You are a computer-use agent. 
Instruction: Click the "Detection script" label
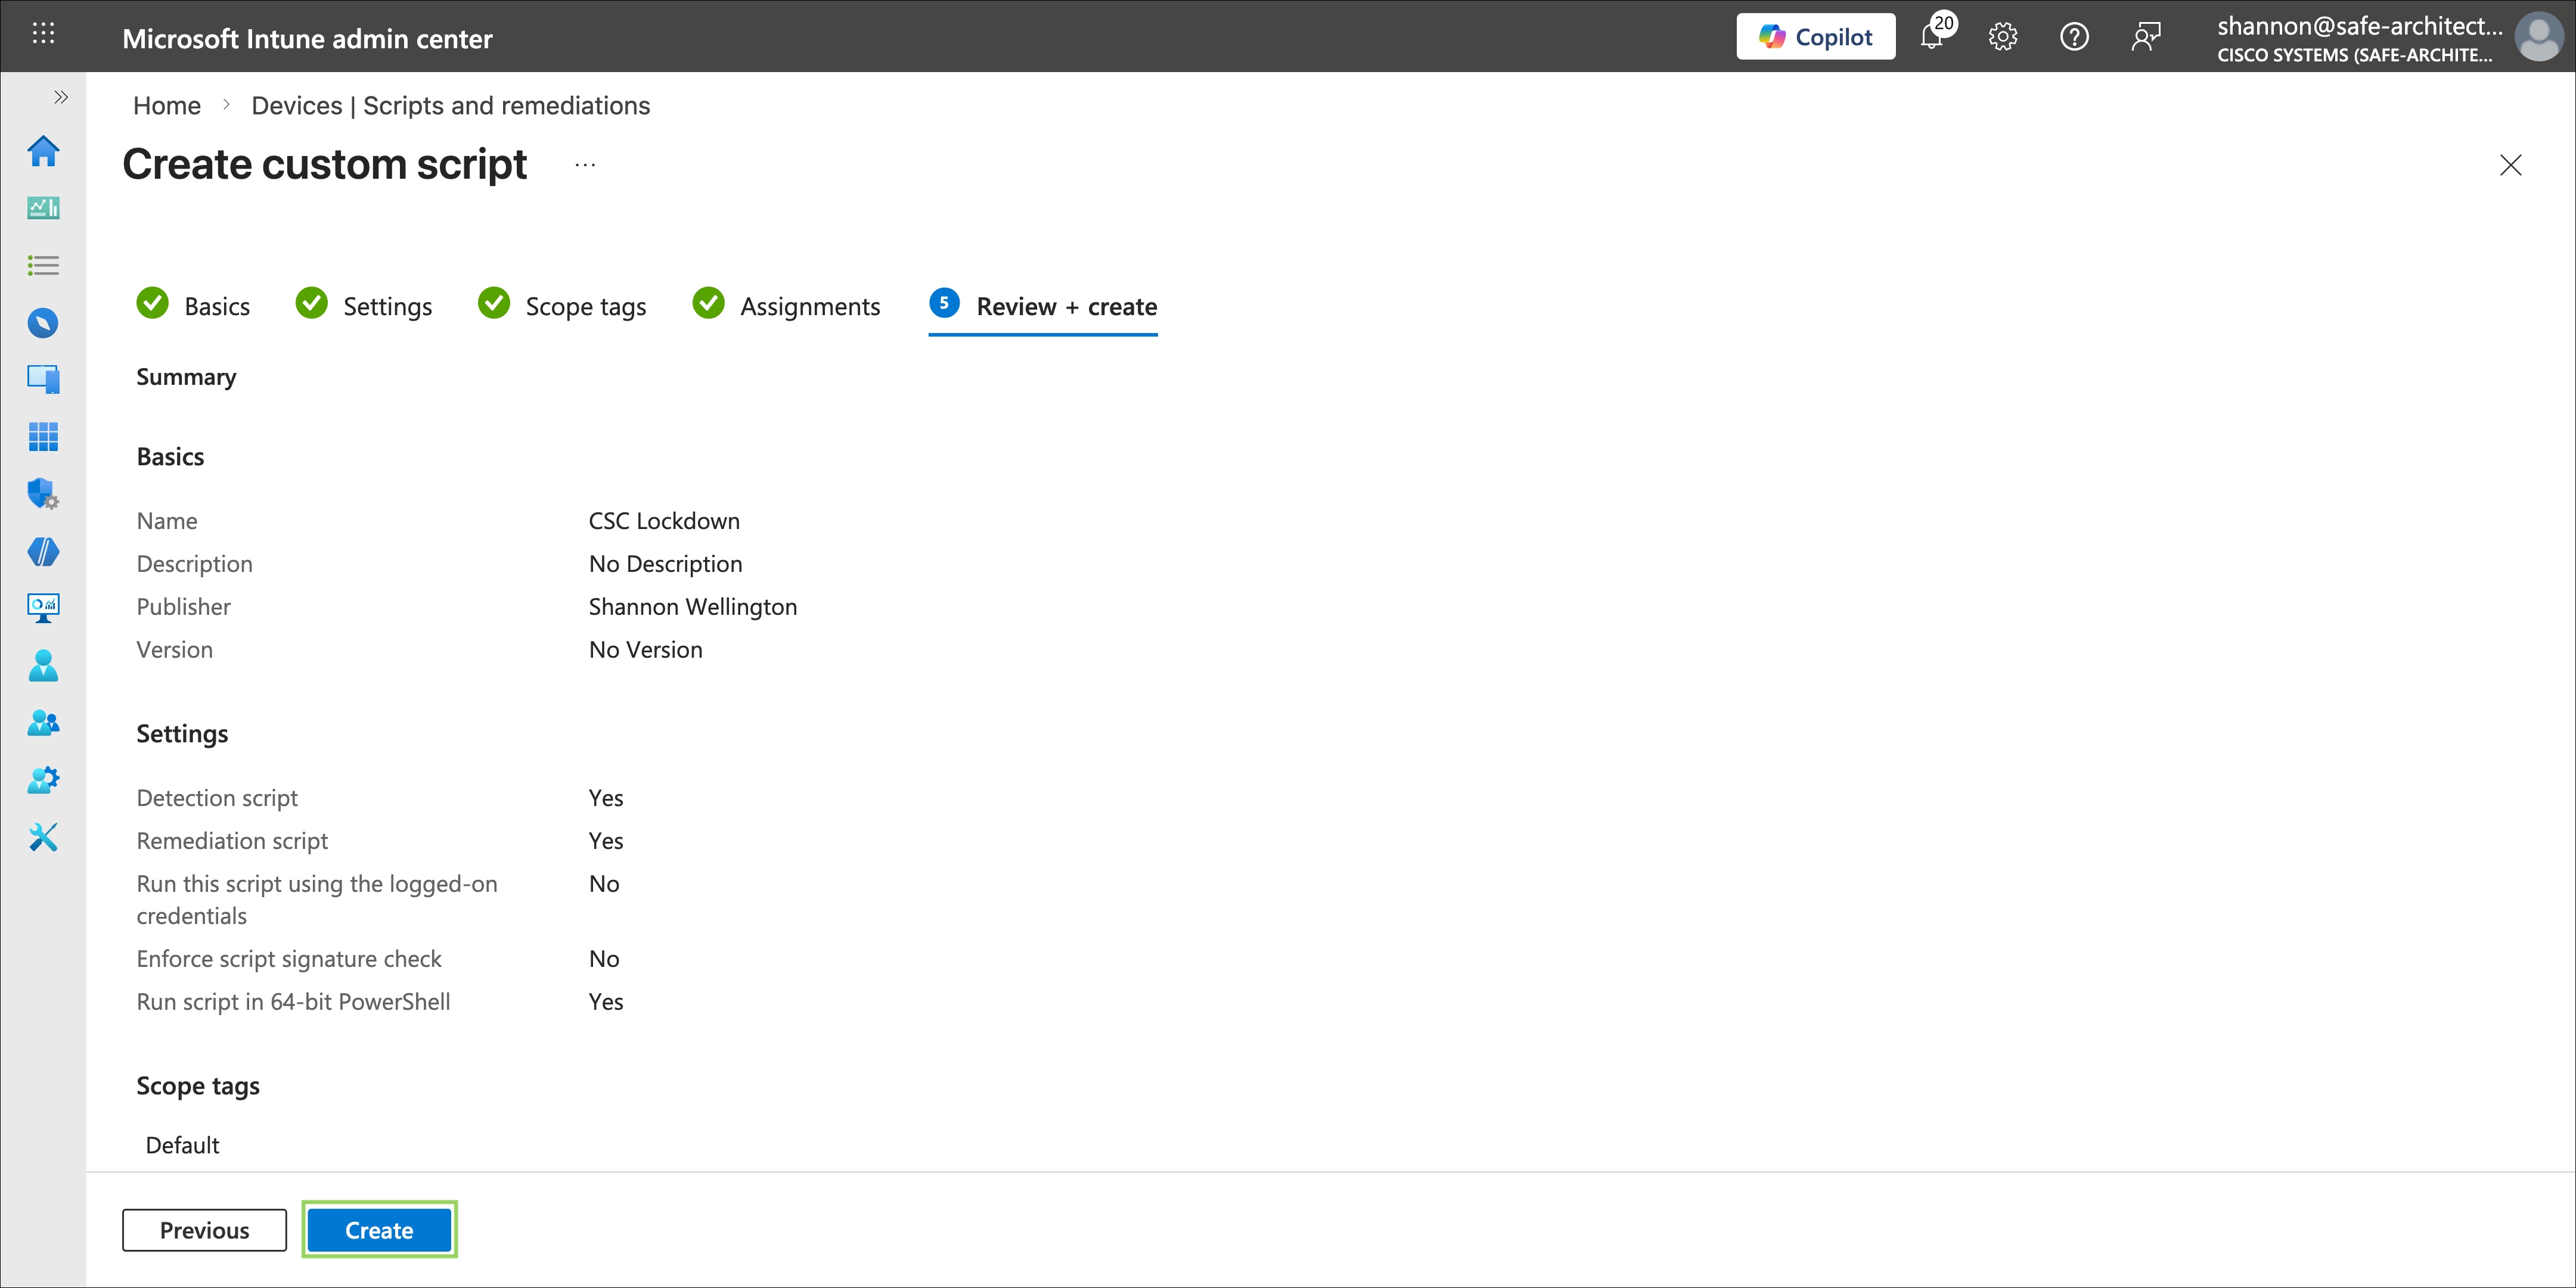pos(217,797)
